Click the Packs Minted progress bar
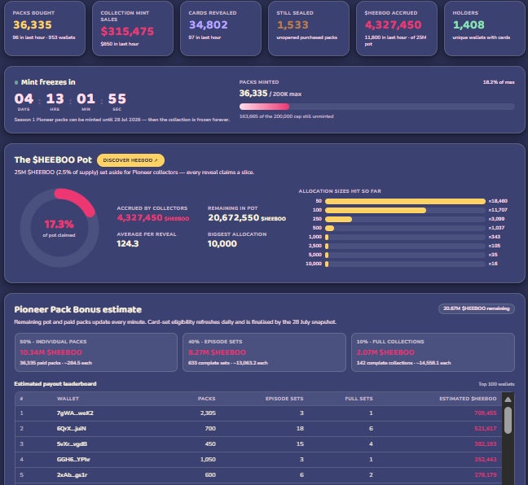The image size is (528, 485). coord(376,107)
